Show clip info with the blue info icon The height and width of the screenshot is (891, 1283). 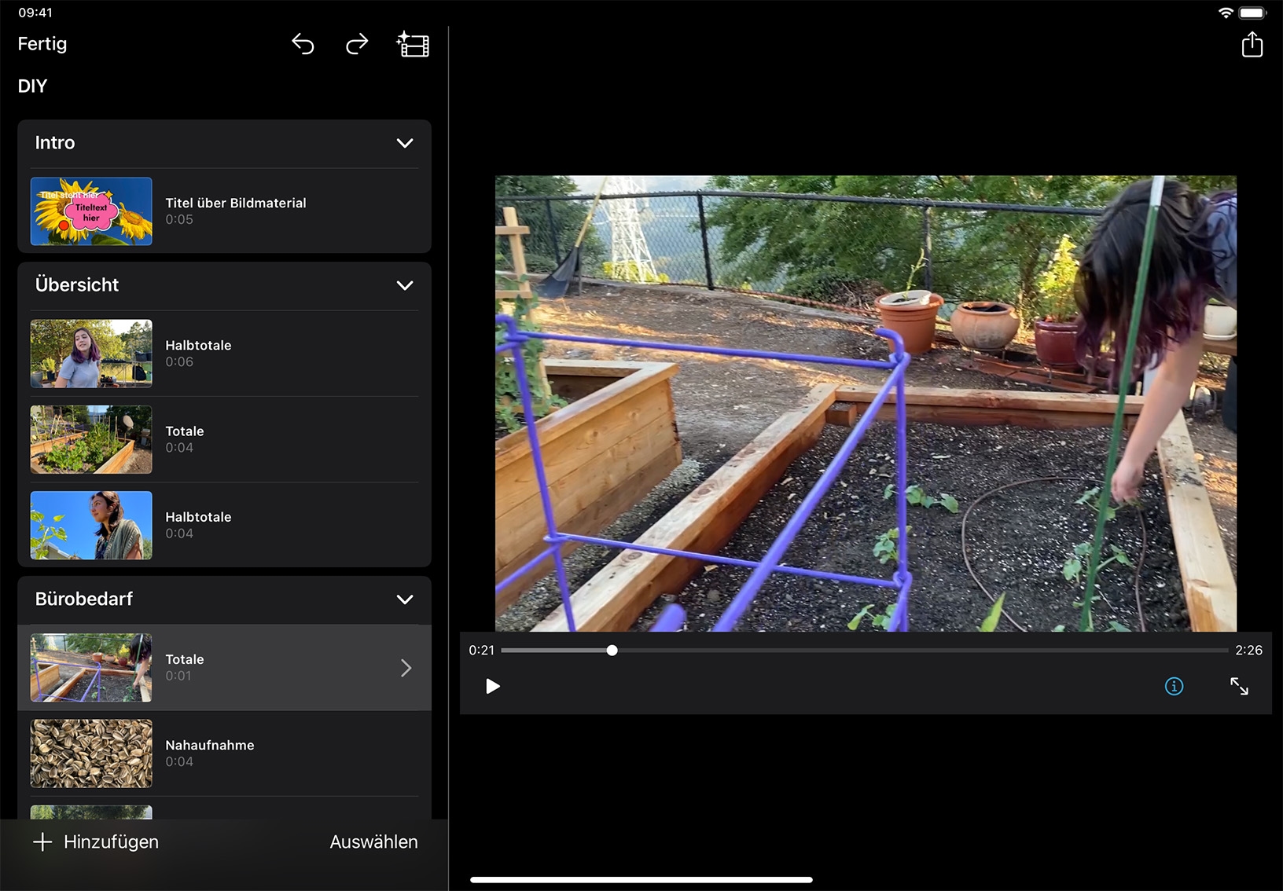point(1174,687)
